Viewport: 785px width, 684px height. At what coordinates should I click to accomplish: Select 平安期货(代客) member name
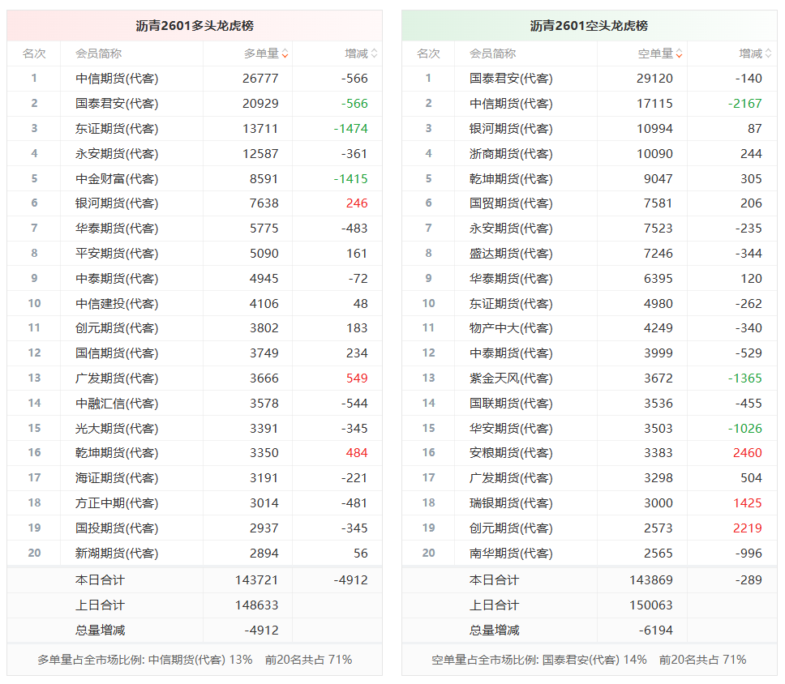click(x=117, y=253)
